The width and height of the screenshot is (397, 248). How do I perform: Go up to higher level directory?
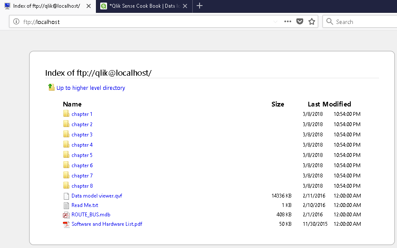click(x=91, y=88)
